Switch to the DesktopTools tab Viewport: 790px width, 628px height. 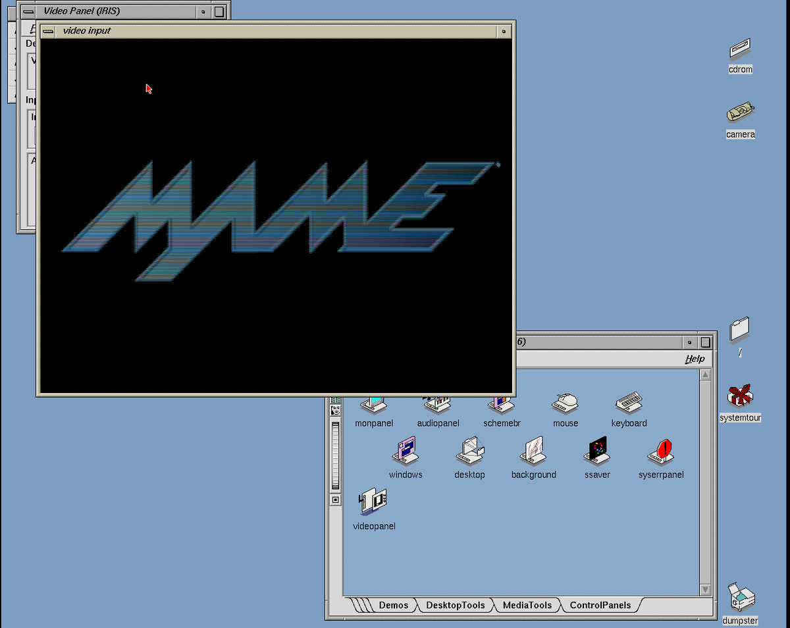coord(455,606)
